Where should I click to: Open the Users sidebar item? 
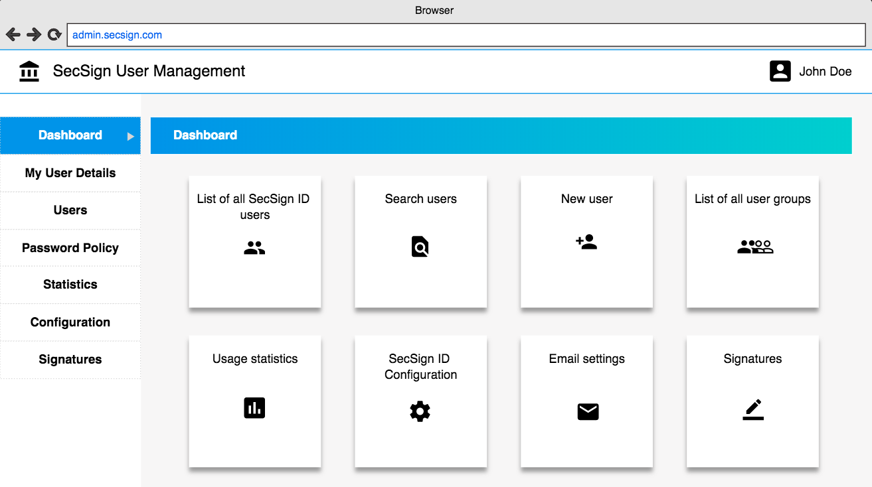point(70,210)
